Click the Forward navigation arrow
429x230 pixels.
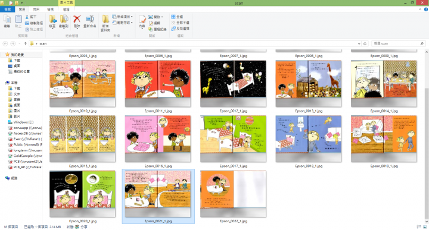(x=13, y=43)
